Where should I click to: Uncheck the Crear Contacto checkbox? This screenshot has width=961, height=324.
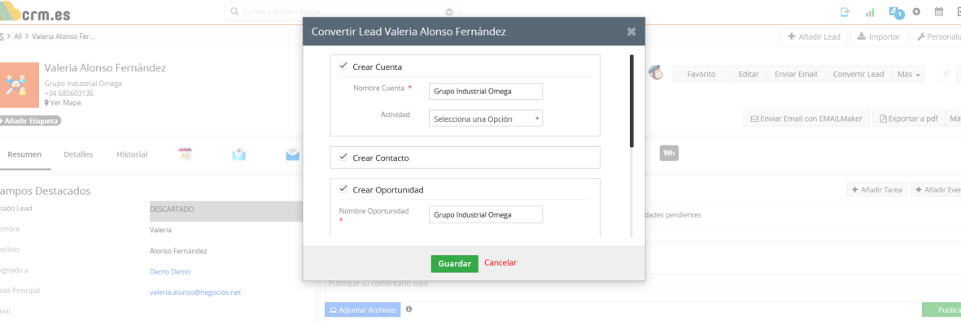pos(343,157)
